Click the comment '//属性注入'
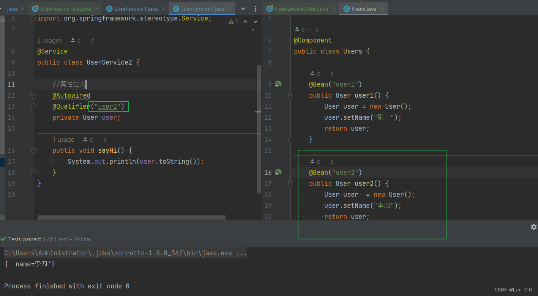This screenshot has height=296, width=538. pyautogui.click(x=69, y=84)
